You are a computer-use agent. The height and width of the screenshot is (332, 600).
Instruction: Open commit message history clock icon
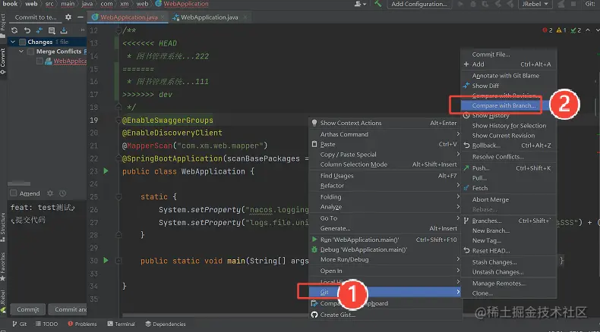point(62,193)
